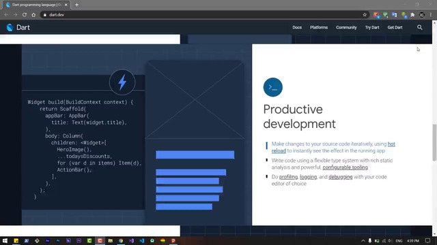
Task: Click the volume speaker tray icon
Action: (x=390, y=240)
